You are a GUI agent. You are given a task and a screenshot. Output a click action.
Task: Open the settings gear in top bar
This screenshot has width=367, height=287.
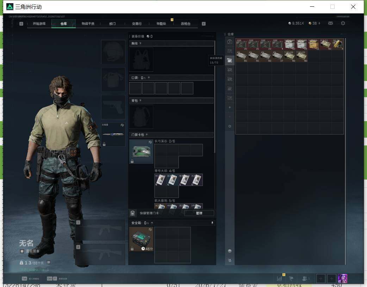click(x=343, y=23)
